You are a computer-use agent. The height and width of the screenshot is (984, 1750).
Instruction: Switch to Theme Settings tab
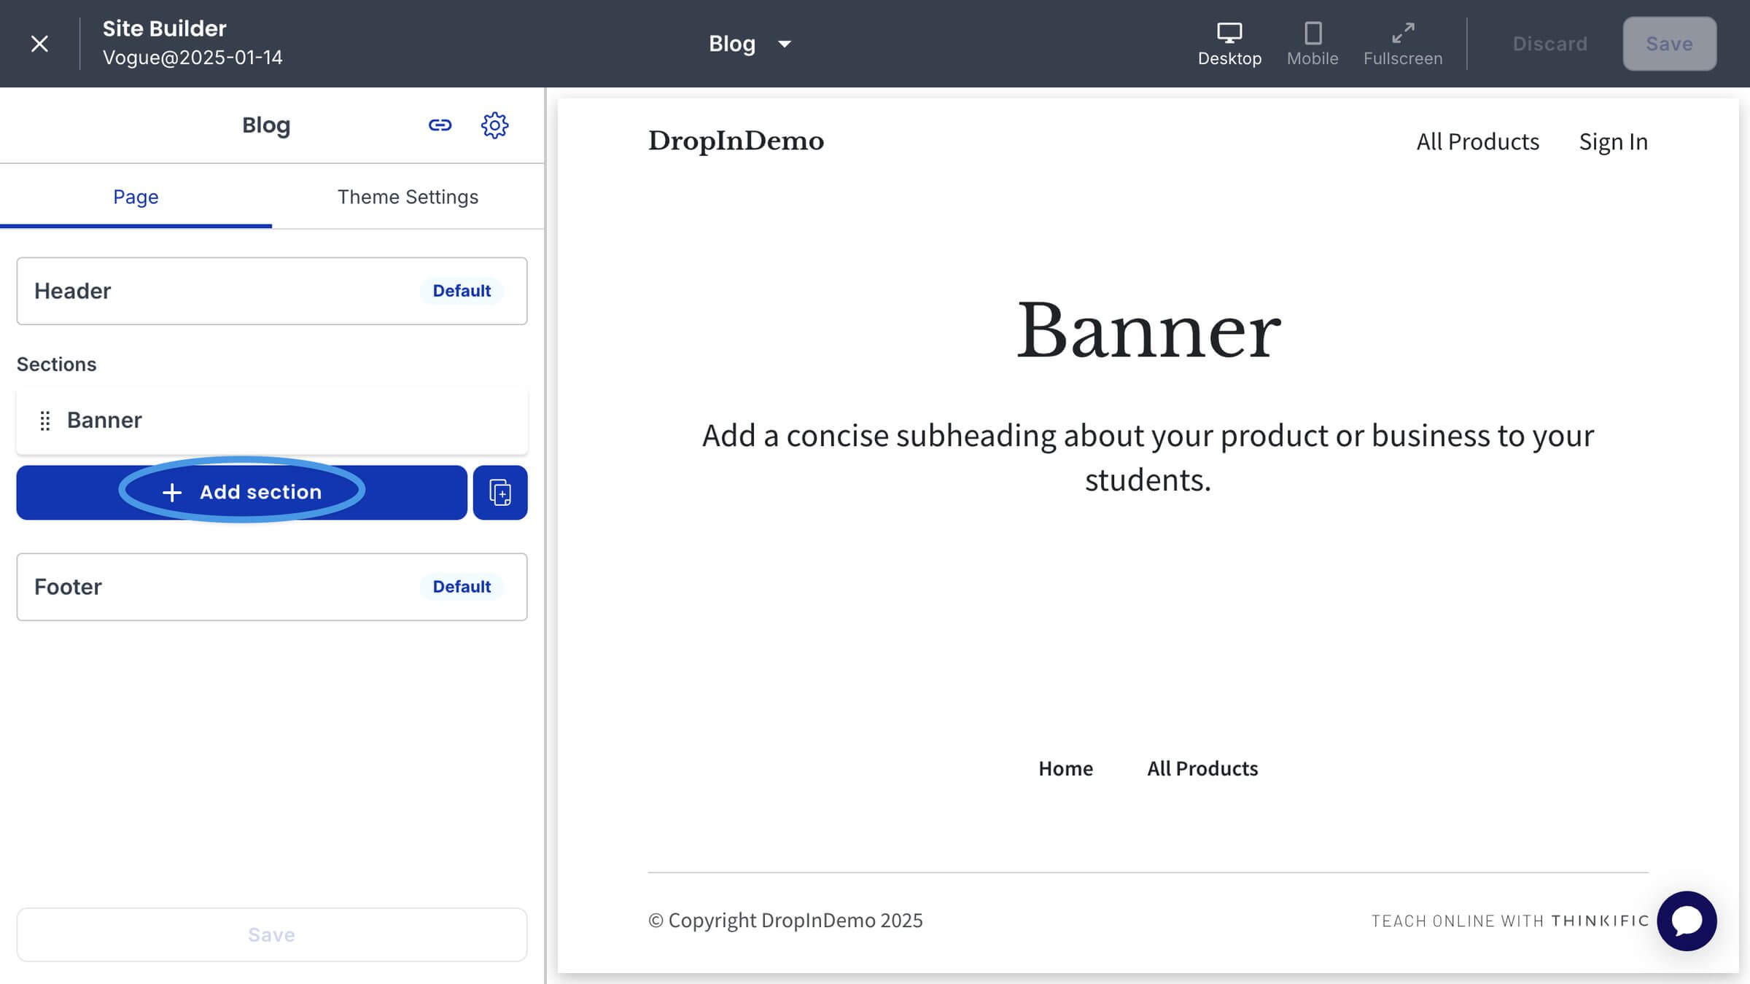pos(408,197)
